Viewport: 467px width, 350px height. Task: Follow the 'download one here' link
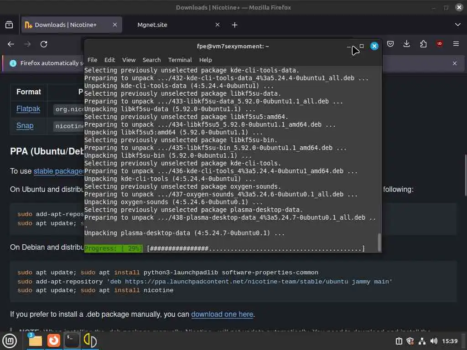tap(222, 314)
